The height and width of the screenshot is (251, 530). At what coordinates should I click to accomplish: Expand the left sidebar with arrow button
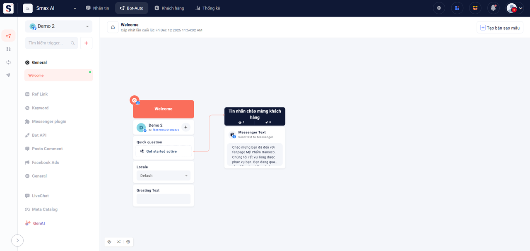pos(17,240)
